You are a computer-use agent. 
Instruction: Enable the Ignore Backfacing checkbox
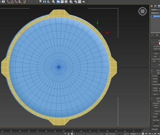153,49
